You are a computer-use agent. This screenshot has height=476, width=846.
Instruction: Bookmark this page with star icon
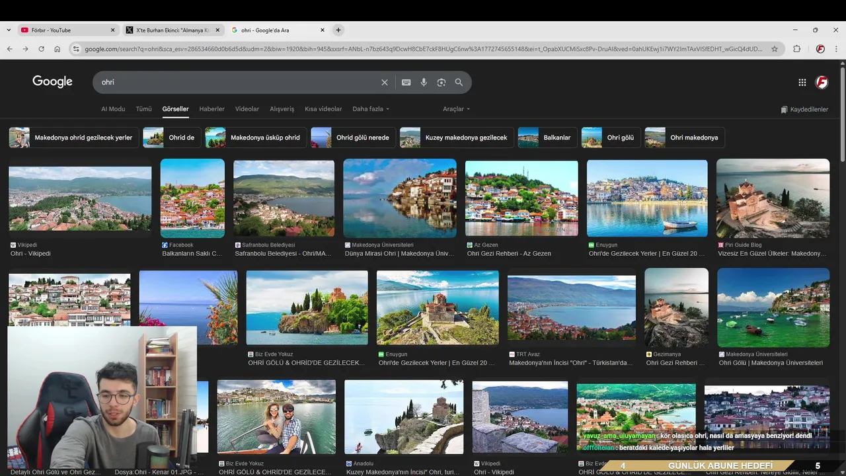pyautogui.click(x=775, y=49)
